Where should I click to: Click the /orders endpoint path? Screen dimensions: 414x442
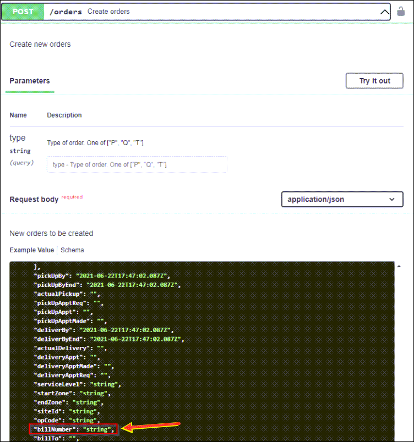pos(66,12)
